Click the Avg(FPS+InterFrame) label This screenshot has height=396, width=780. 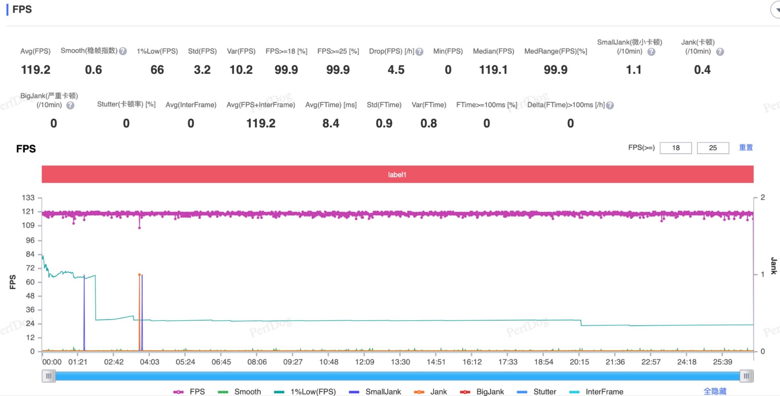[261, 105]
